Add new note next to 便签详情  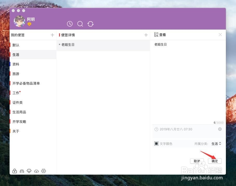point(146,35)
